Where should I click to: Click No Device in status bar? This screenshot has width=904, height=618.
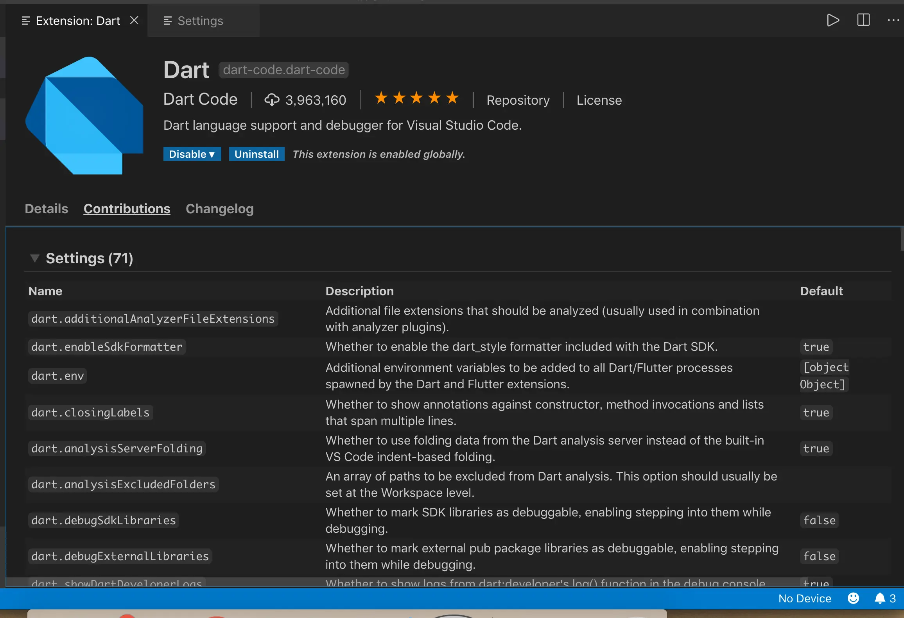pos(804,598)
